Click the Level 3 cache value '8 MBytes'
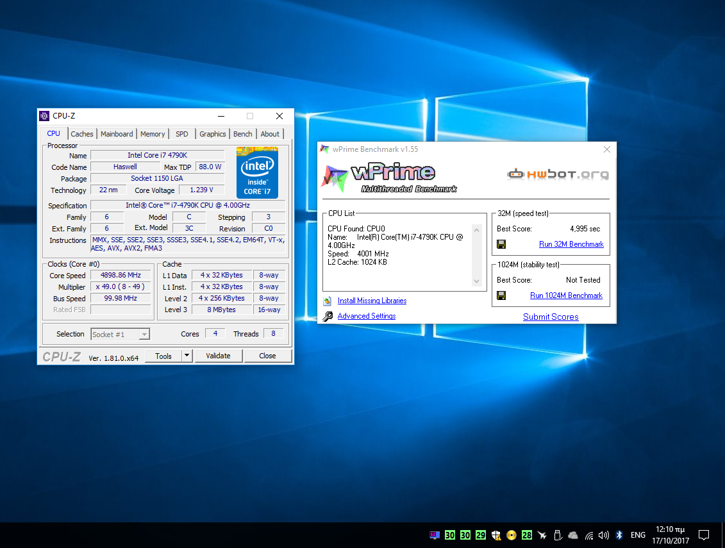The image size is (725, 548). coord(222,310)
